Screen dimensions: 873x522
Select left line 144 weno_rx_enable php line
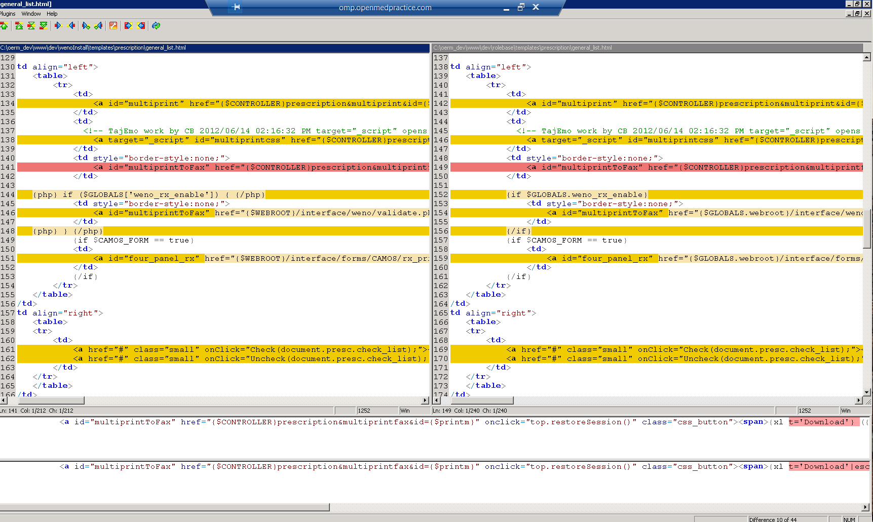(223, 194)
